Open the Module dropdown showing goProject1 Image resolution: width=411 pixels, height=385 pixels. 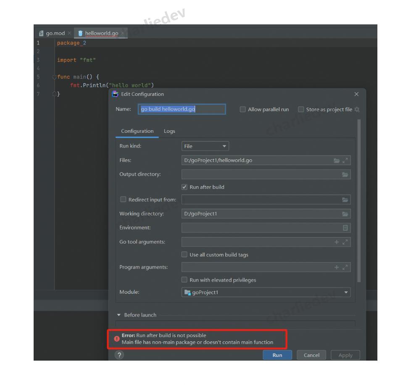(x=266, y=292)
